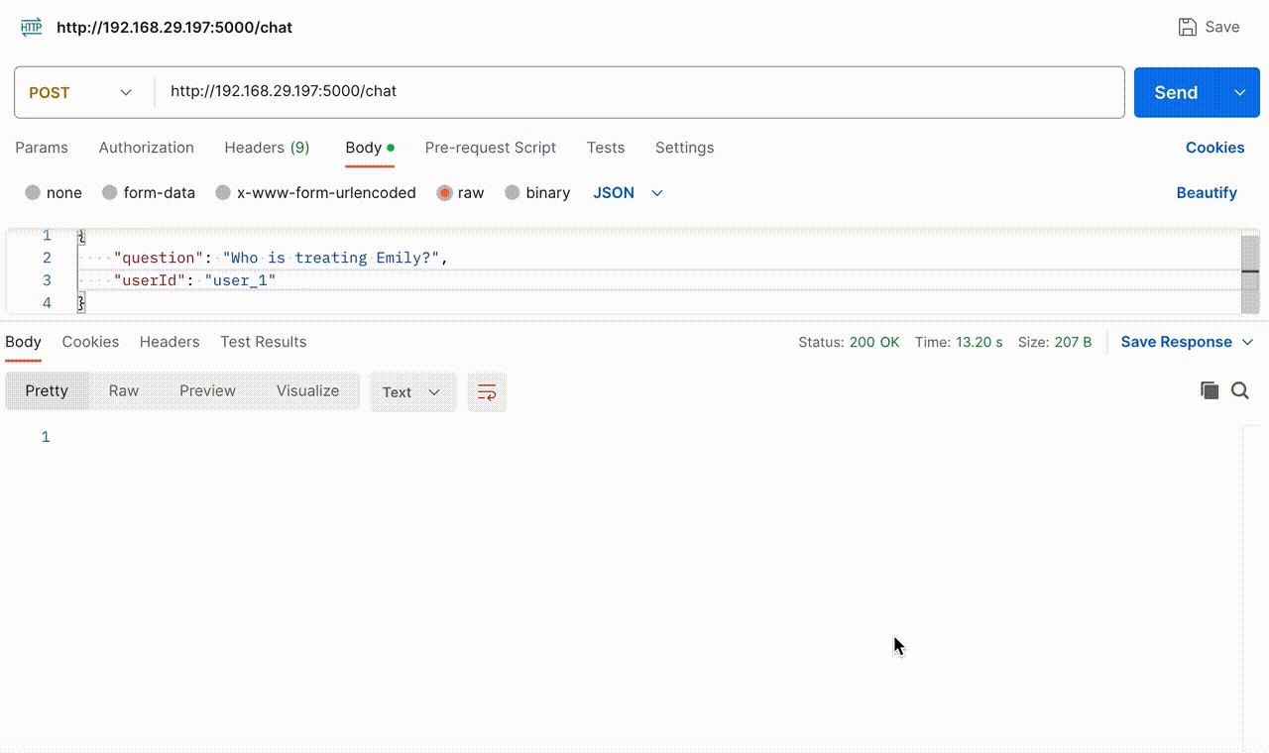This screenshot has width=1269, height=753.
Task: Open the JSON body language dropdown
Action: 627,192
